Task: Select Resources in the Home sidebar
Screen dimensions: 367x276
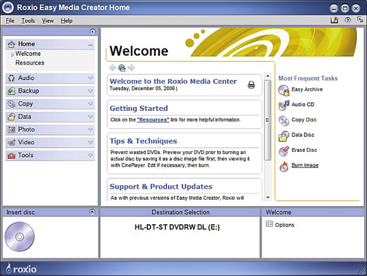Action: (30, 63)
